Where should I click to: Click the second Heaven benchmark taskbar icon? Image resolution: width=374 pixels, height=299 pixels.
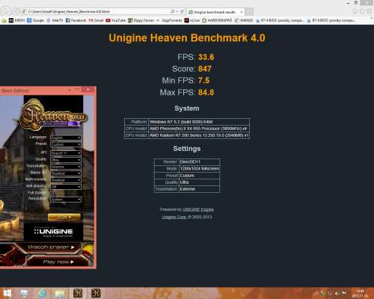(96, 293)
